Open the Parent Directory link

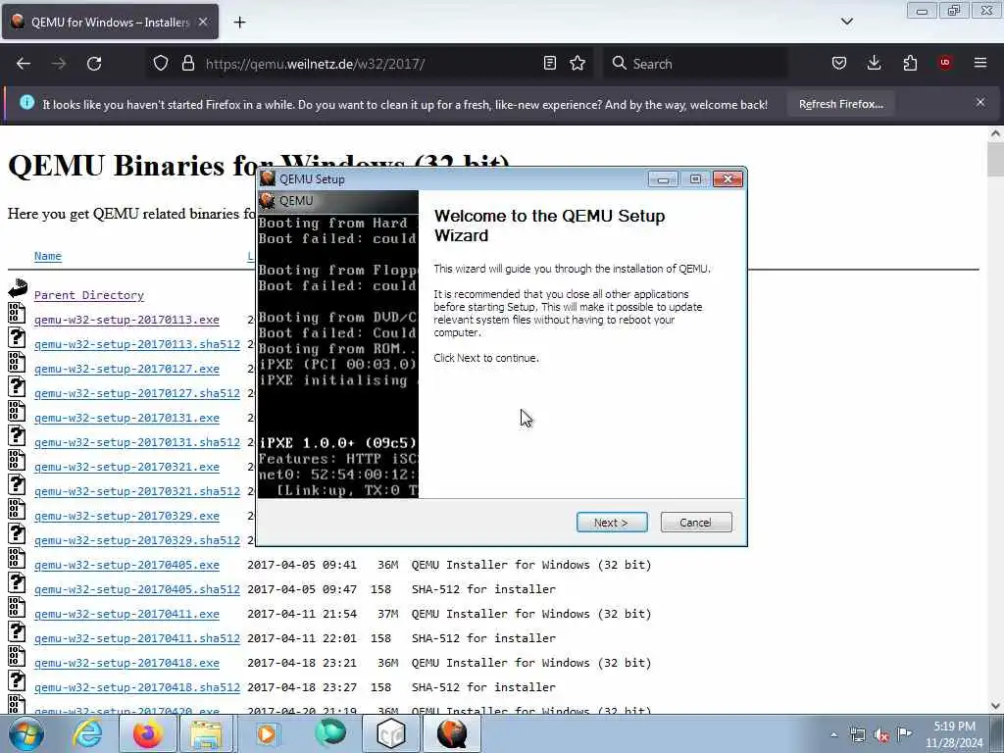89,295
